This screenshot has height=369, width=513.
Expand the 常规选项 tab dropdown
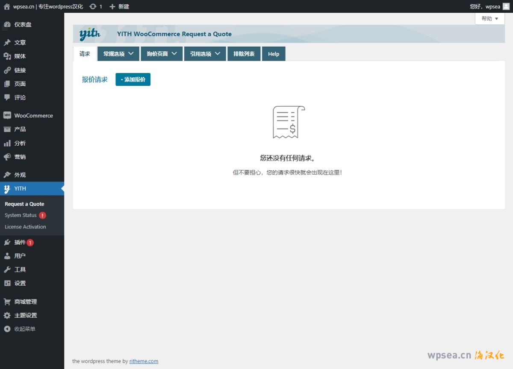(x=118, y=54)
